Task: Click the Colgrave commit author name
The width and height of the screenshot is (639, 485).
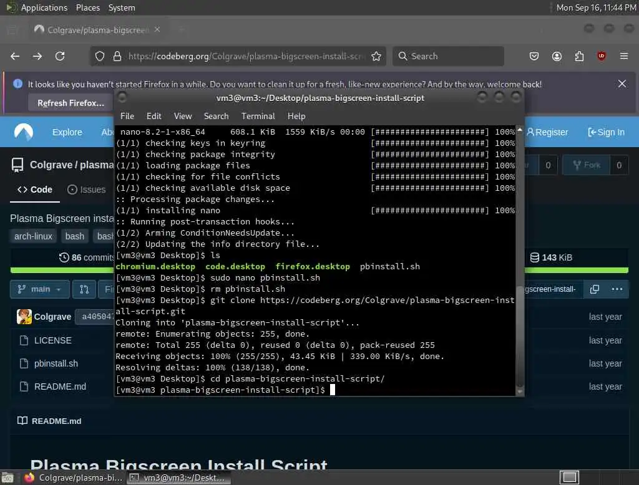Action: pos(52,317)
